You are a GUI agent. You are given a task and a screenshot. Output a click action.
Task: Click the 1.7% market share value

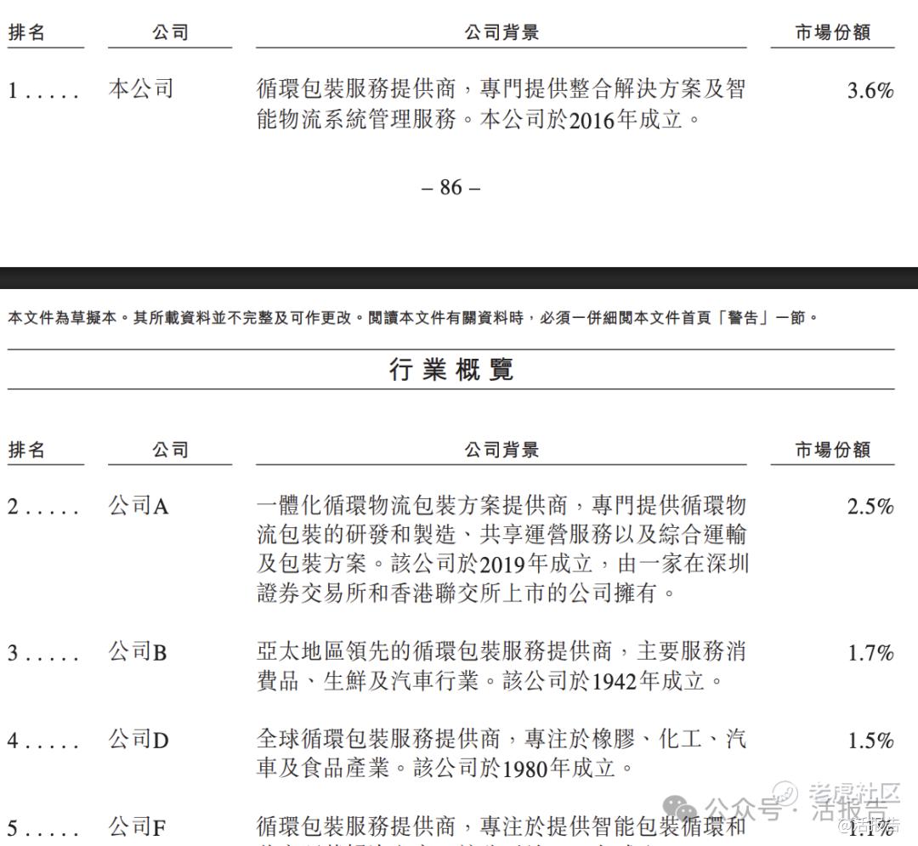[x=870, y=652]
